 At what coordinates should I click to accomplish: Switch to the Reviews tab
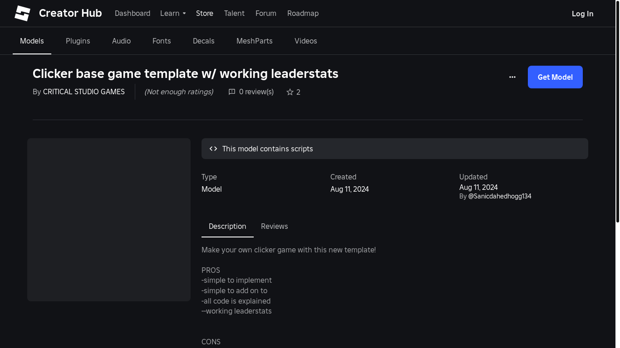(x=275, y=226)
